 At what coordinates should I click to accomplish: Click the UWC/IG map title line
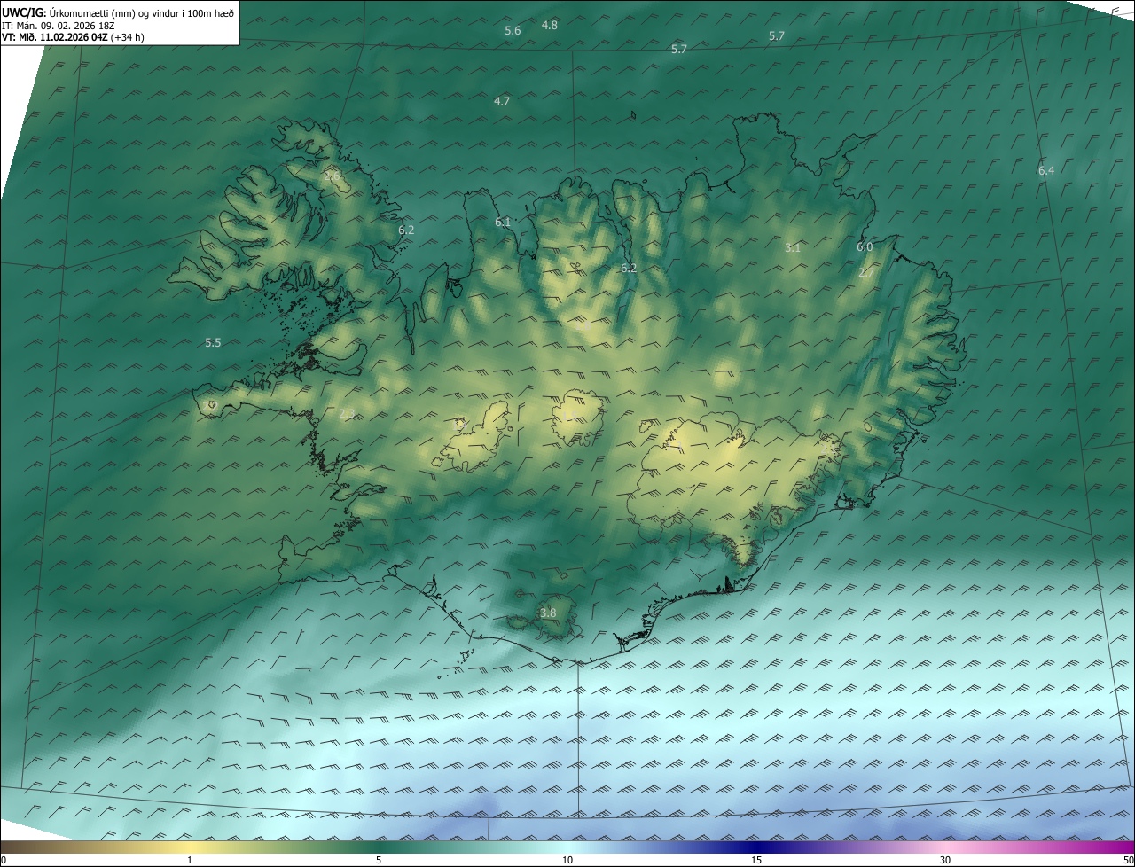pos(118,12)
